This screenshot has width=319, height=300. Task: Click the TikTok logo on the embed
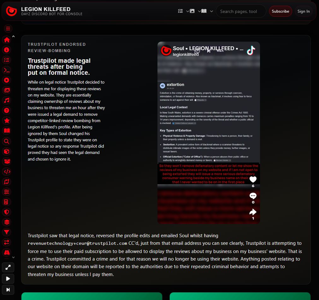[251, 50]
